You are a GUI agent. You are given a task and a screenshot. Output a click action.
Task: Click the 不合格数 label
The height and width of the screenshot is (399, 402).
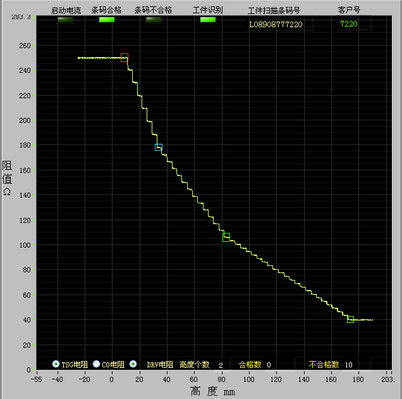pyautogui.click(x=324, y=365)
